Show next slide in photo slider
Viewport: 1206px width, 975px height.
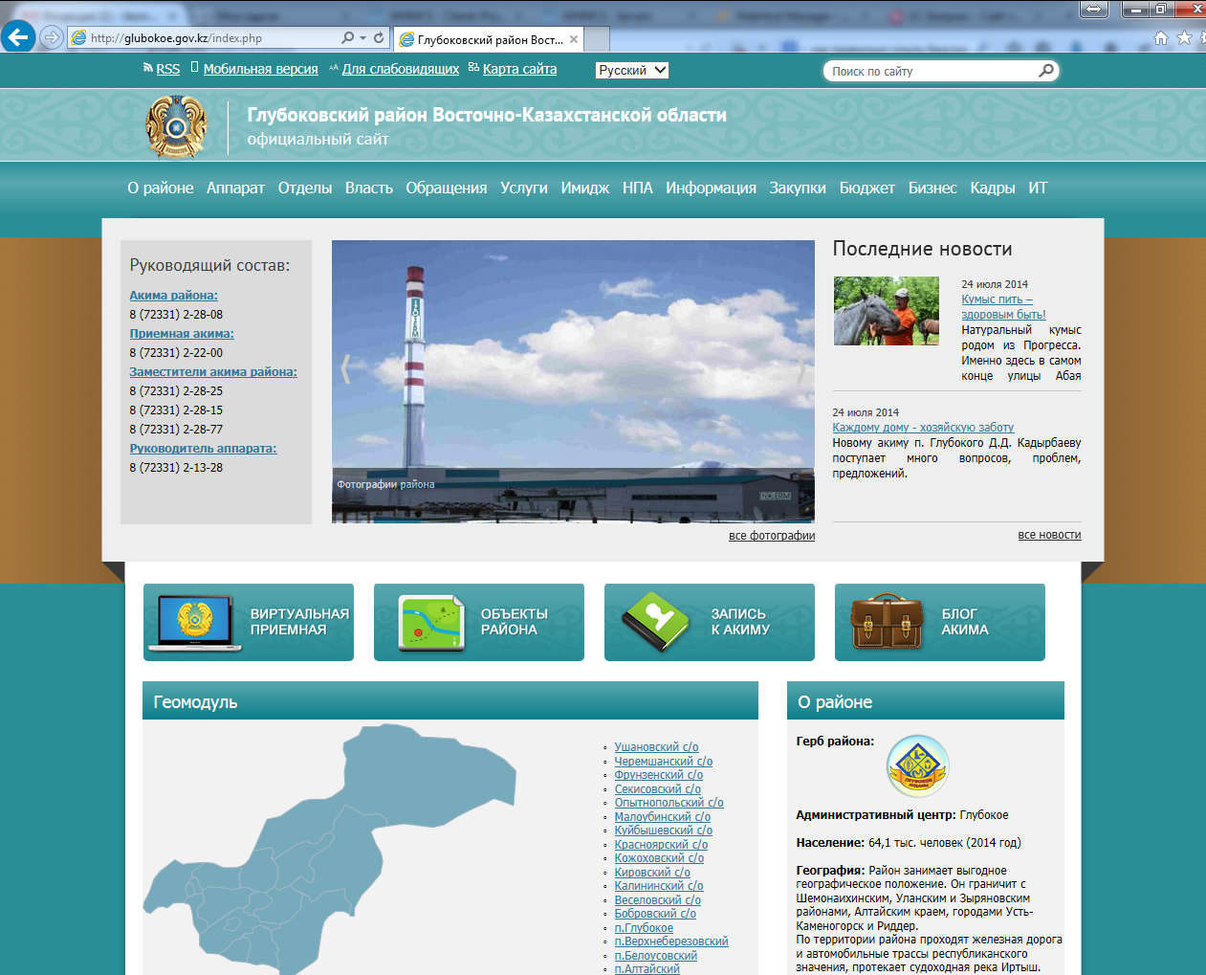801,368
